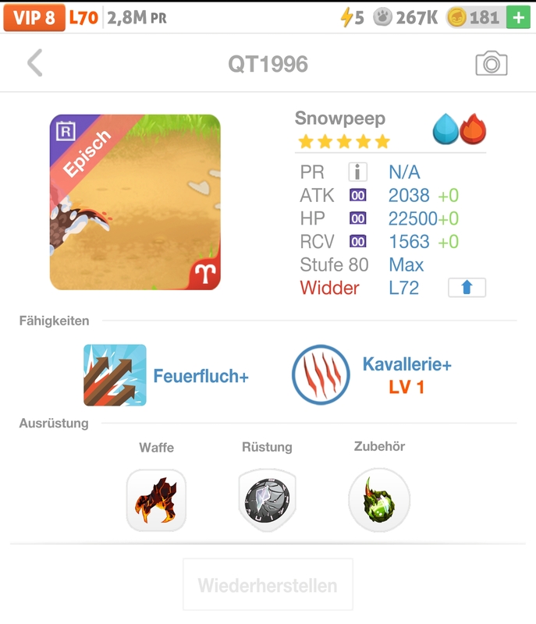Tap the energy lightning counter

352,17
